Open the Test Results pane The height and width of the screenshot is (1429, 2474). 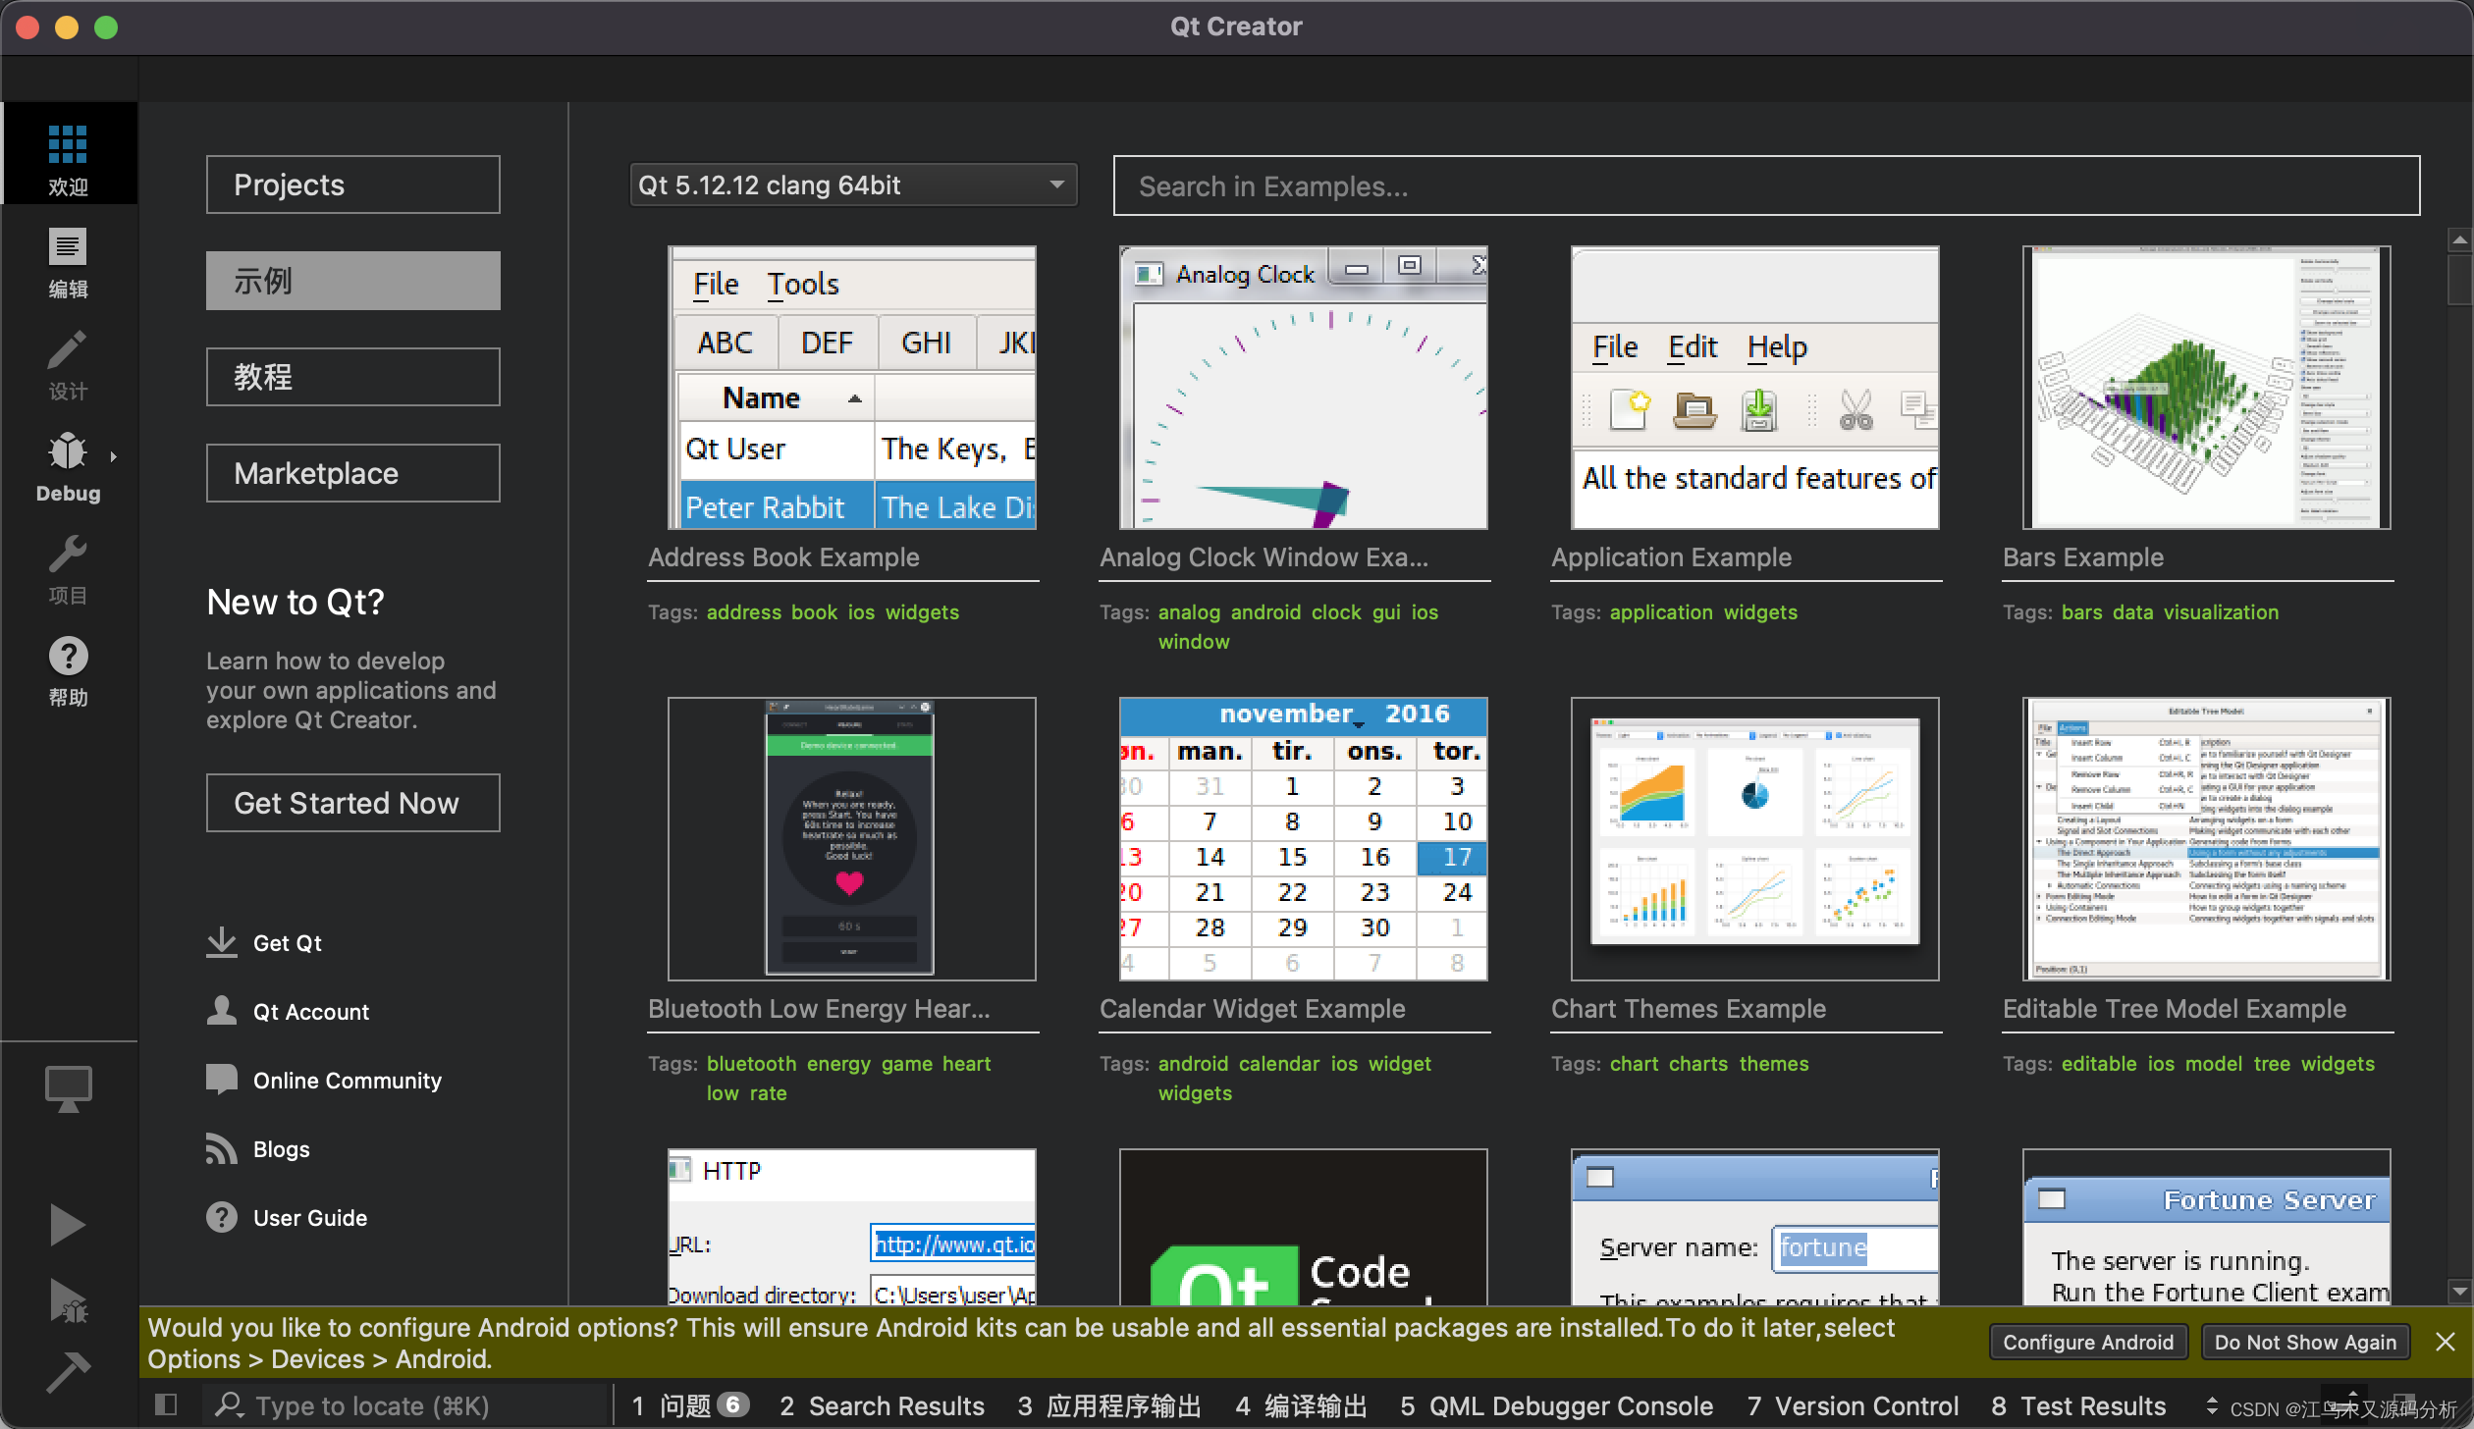pyautogui.click(x=2078, y=1405)
